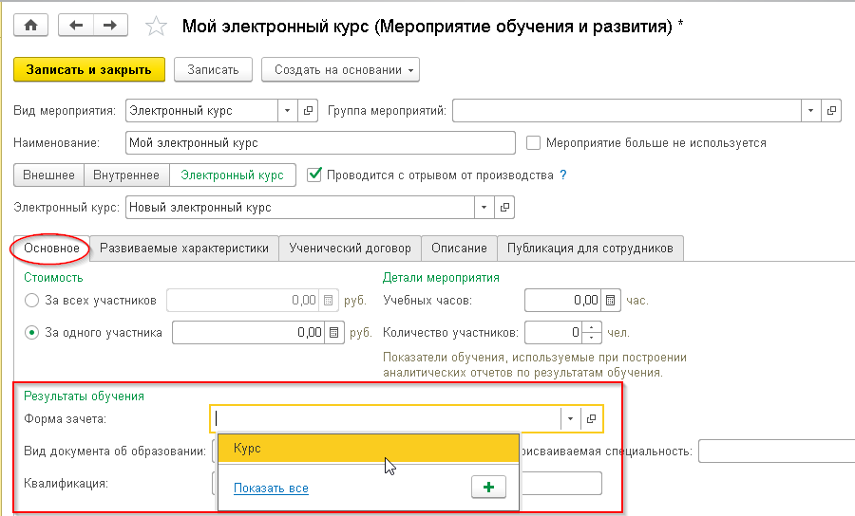Expand the Вид мероприятия dropdown

point(288,111)
